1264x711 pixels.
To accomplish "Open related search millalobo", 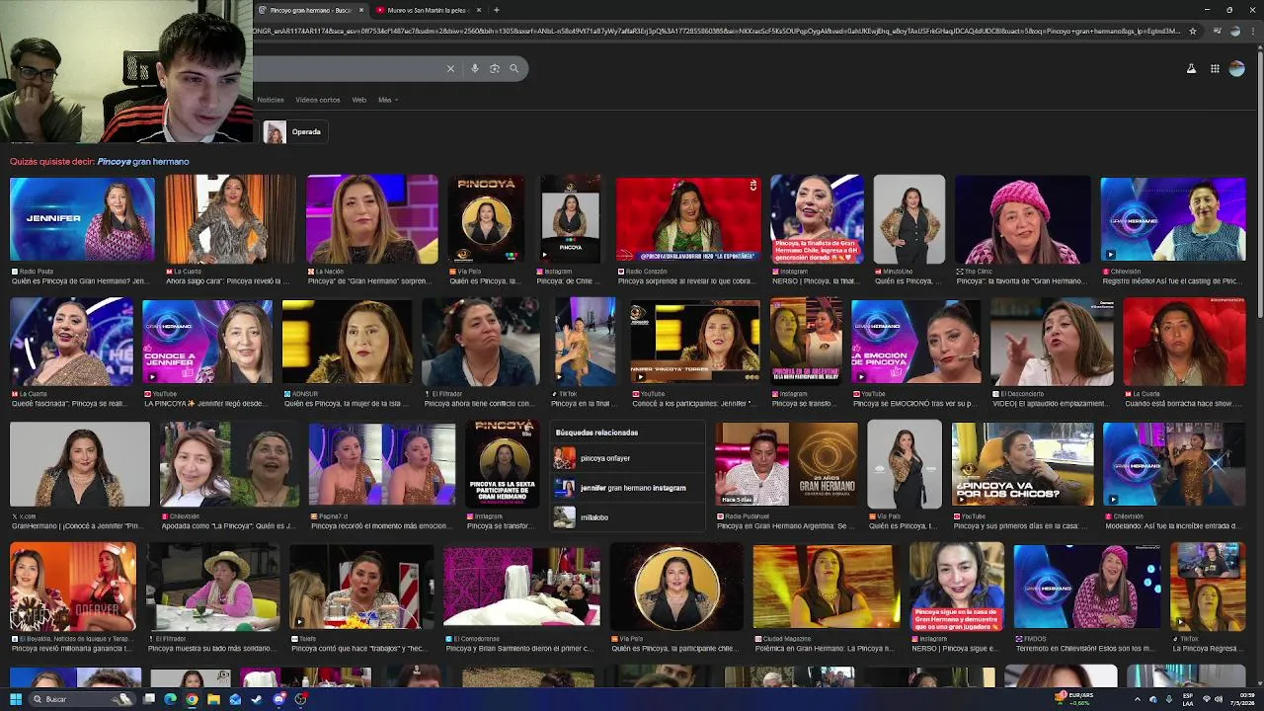I will 627,517.
